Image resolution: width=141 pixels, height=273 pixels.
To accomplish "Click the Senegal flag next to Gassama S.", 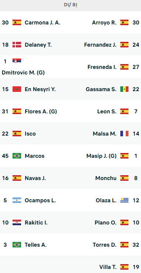I will tap(124, 89).
